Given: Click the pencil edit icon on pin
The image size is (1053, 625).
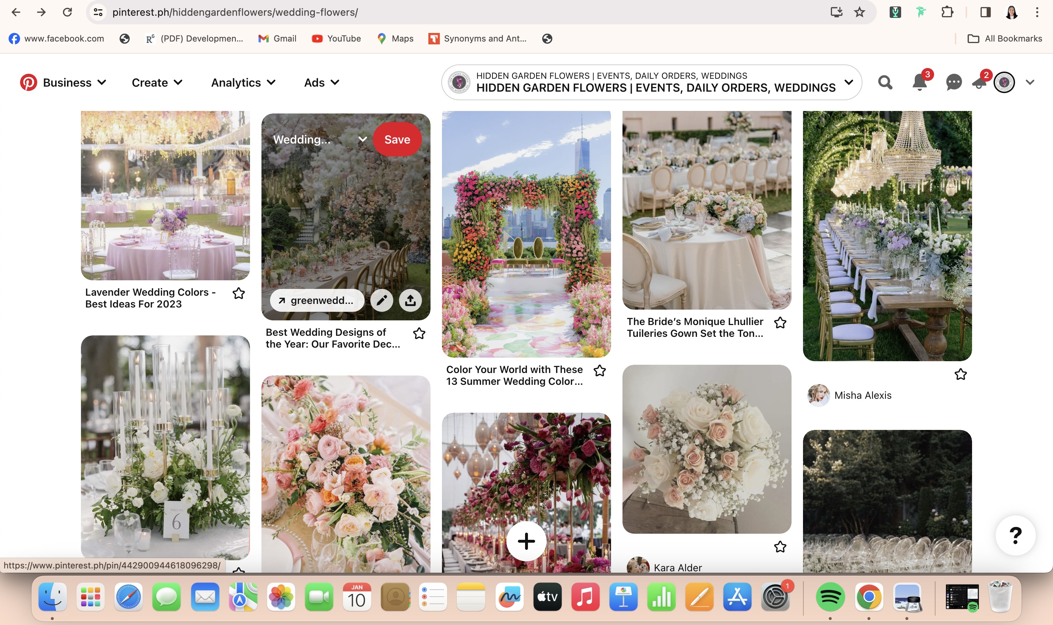Looking at the screenshot, I should coord(381,300).
